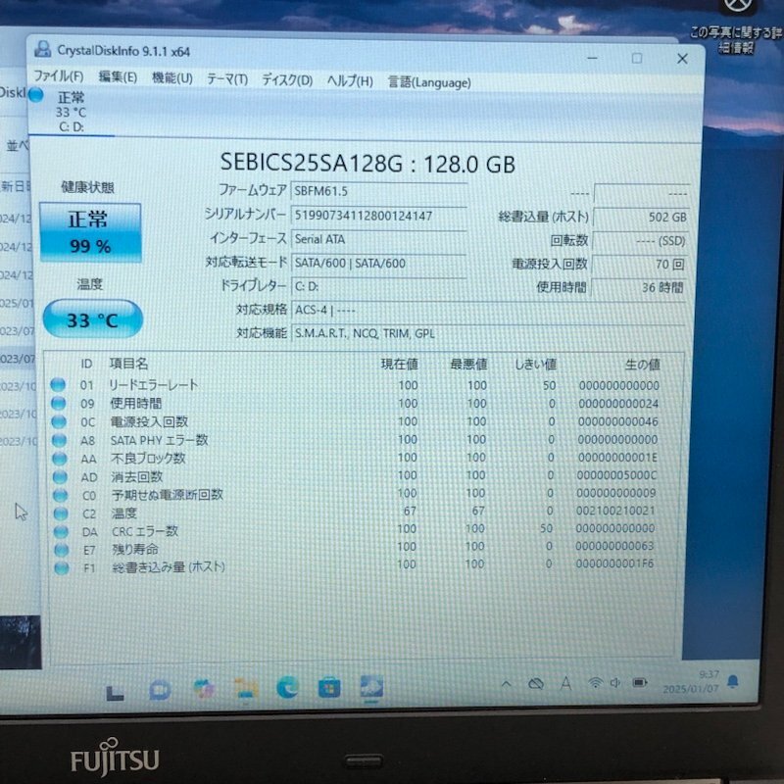The width and height of the screenshot is (784, 784).
Task: Select the 残り寿命 attribute name
Action: click(135, 550)
